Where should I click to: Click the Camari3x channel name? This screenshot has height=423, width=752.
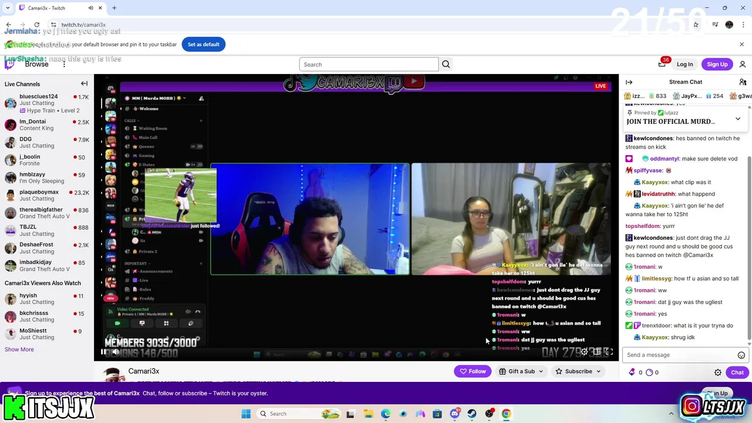pyautogui.click(x=144, y=371)
